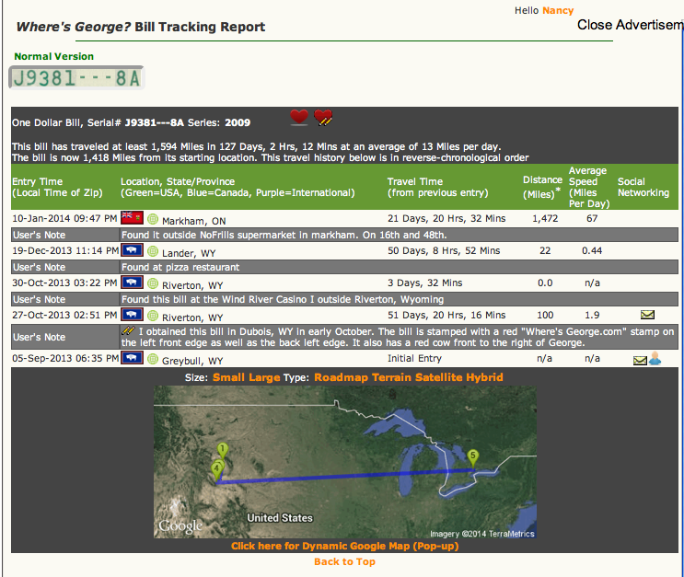
Task: Select Hybrid map type
Action: pyautogui.click(x=484, y=377)
